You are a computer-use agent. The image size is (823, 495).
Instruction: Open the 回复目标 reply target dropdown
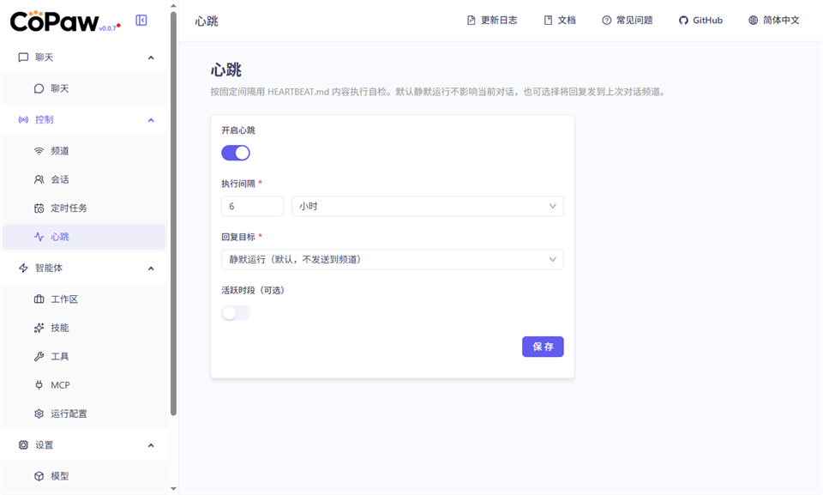pos(392,259)
